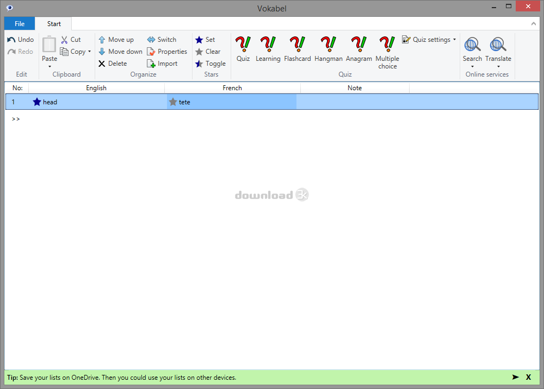Open the Copy dropdown arrow
544x389 pixels.
point(90,52)
